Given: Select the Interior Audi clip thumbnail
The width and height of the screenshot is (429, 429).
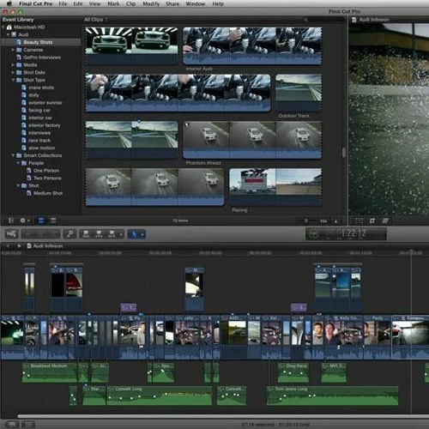Looking at the screenshot, I should point(252,45).
